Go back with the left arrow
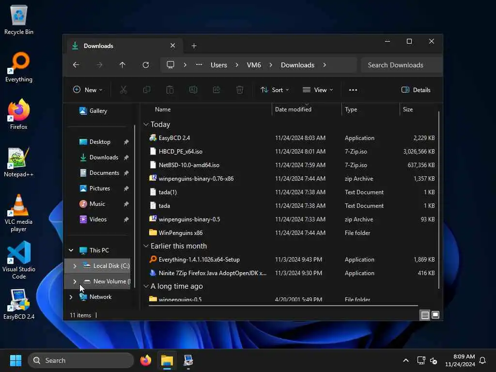 click(x=76, y=65)
